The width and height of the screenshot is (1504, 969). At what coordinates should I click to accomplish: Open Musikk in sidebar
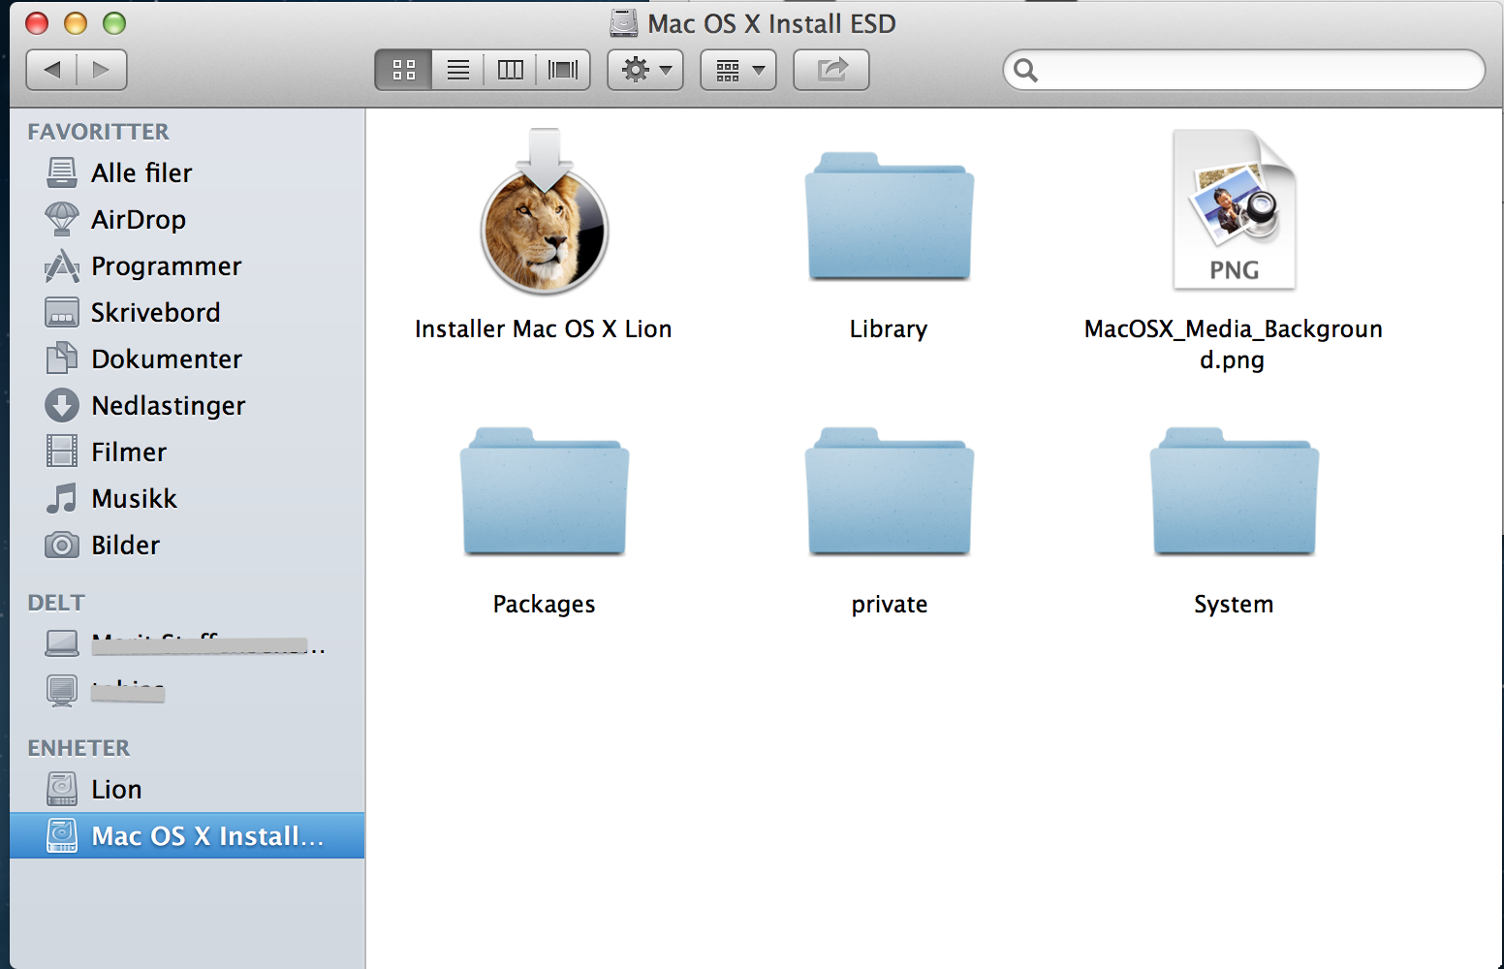pos(187,498)
